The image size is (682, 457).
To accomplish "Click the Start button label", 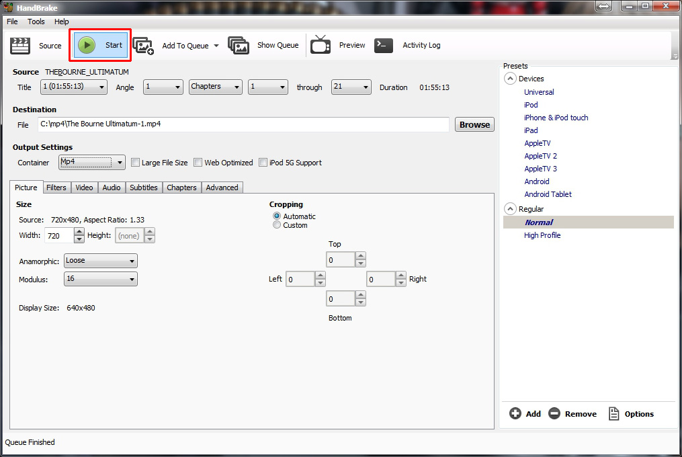I will (114, 45).
